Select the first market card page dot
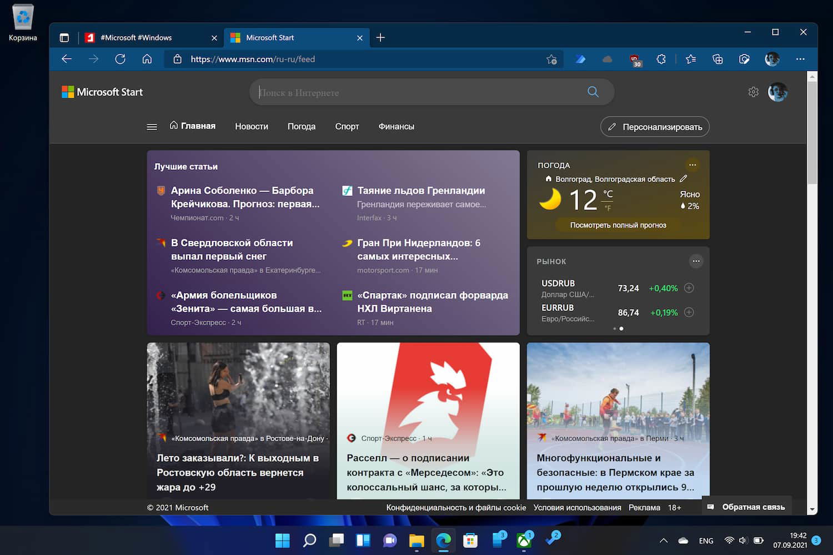 [x=614, y=329]
